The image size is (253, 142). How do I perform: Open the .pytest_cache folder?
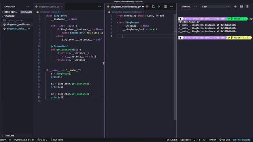[x=15, y=20]
